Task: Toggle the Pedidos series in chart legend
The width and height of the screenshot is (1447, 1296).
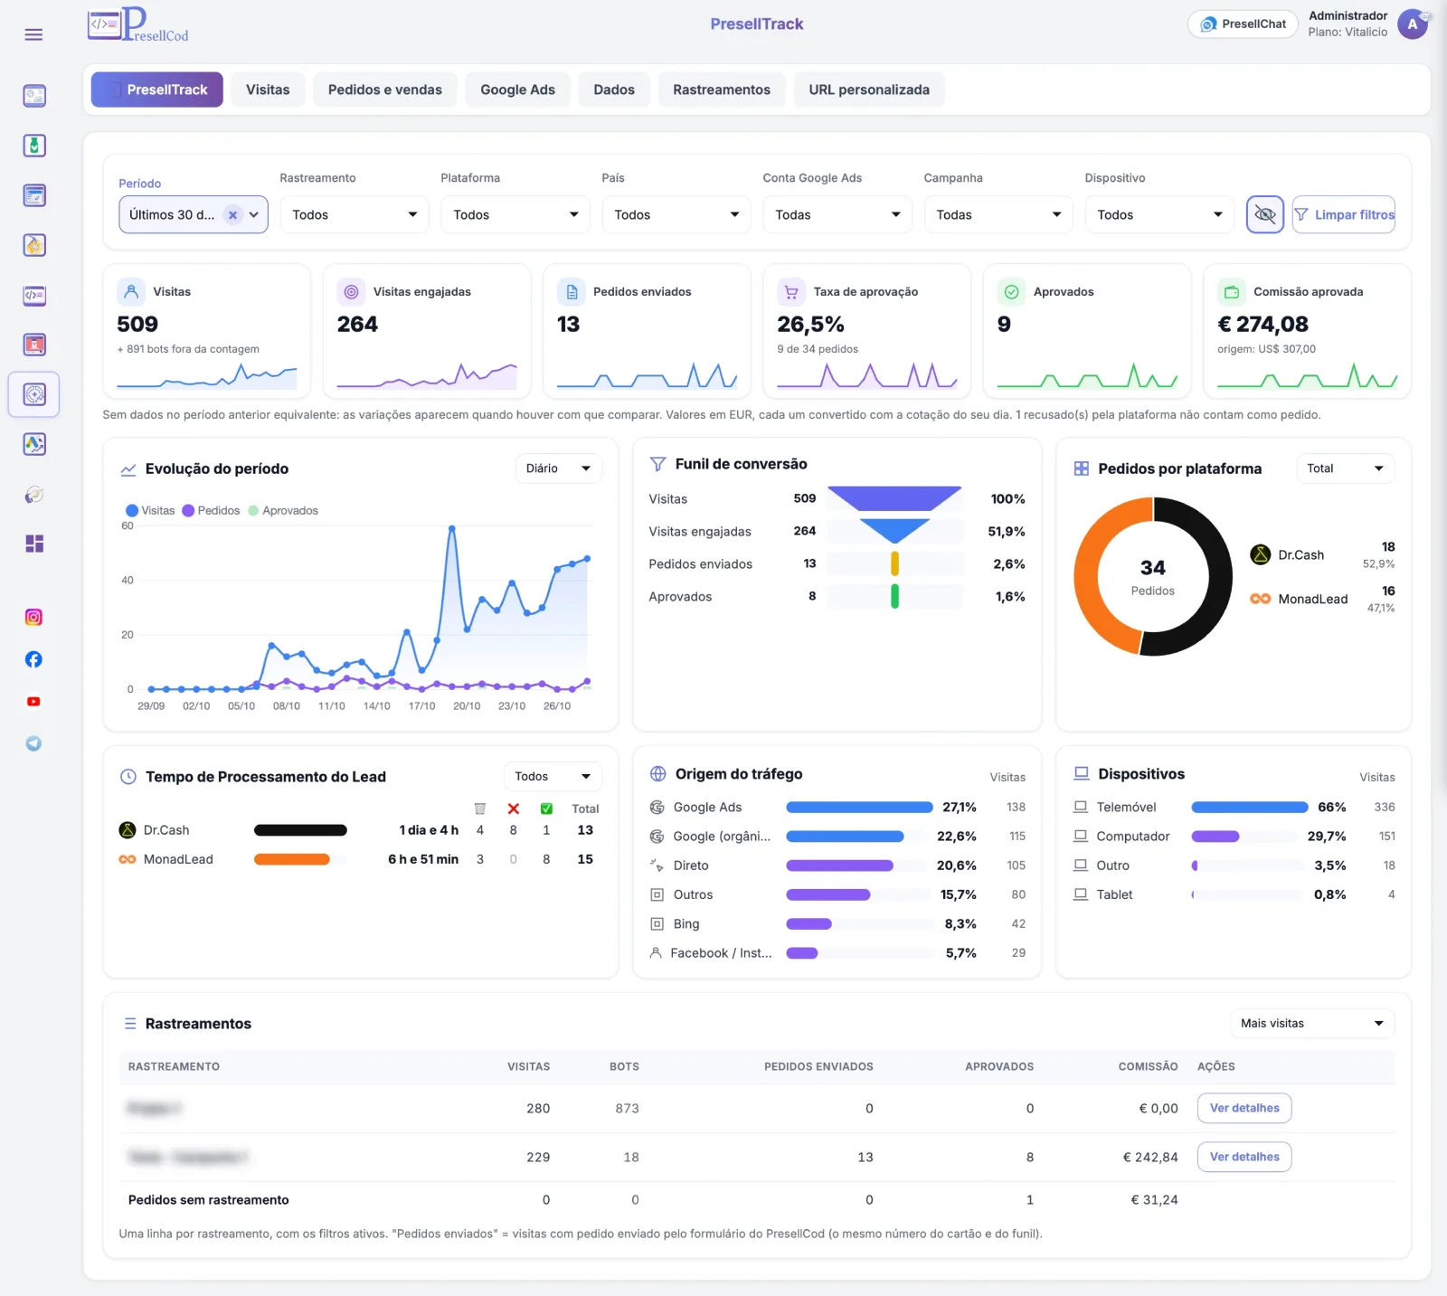Action: (x=211, y=511)
